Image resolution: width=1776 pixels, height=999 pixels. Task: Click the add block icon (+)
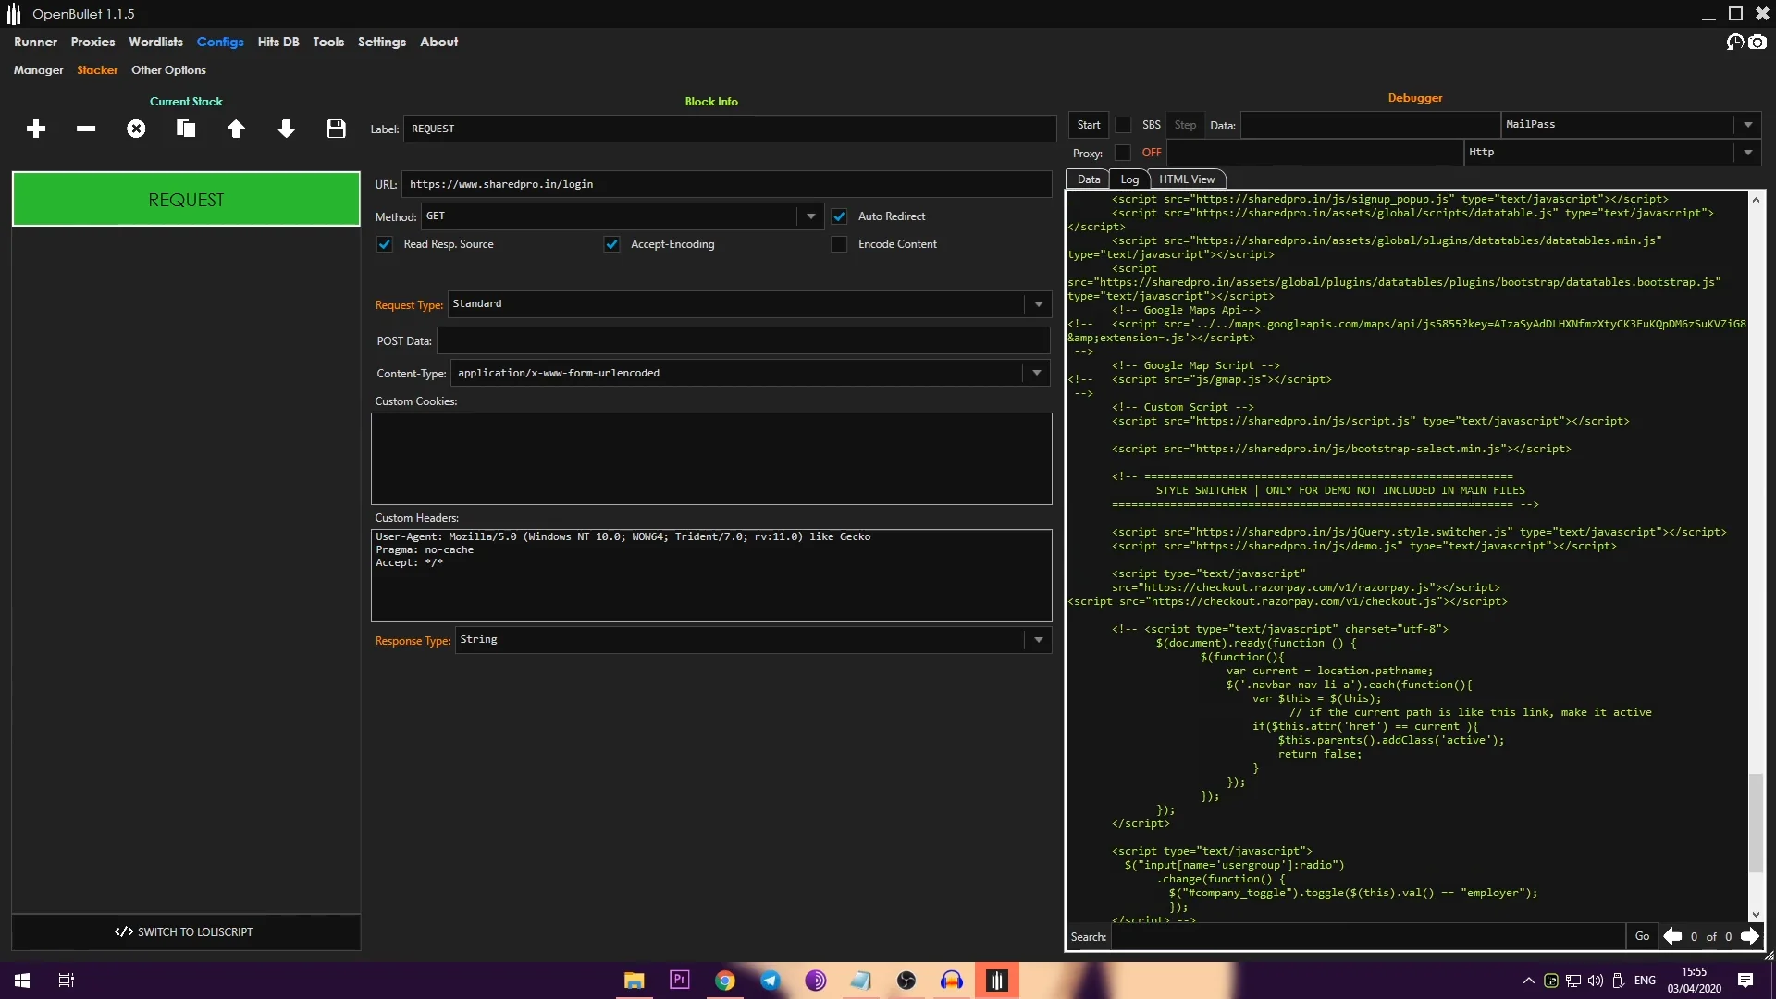(x=35, y=128)
